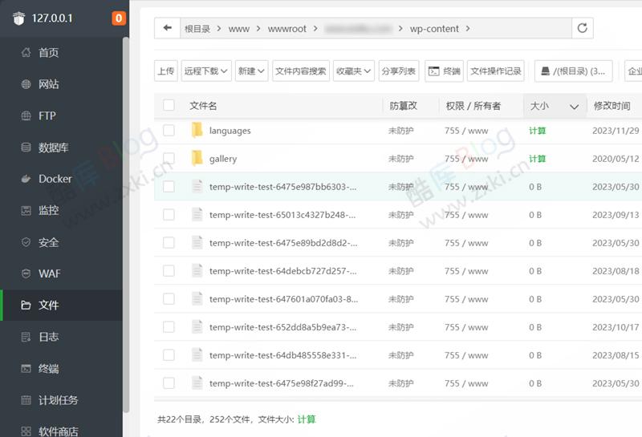Calculate size of languages folder
This screenshot has height=437, width=642.
click(537, 131)
